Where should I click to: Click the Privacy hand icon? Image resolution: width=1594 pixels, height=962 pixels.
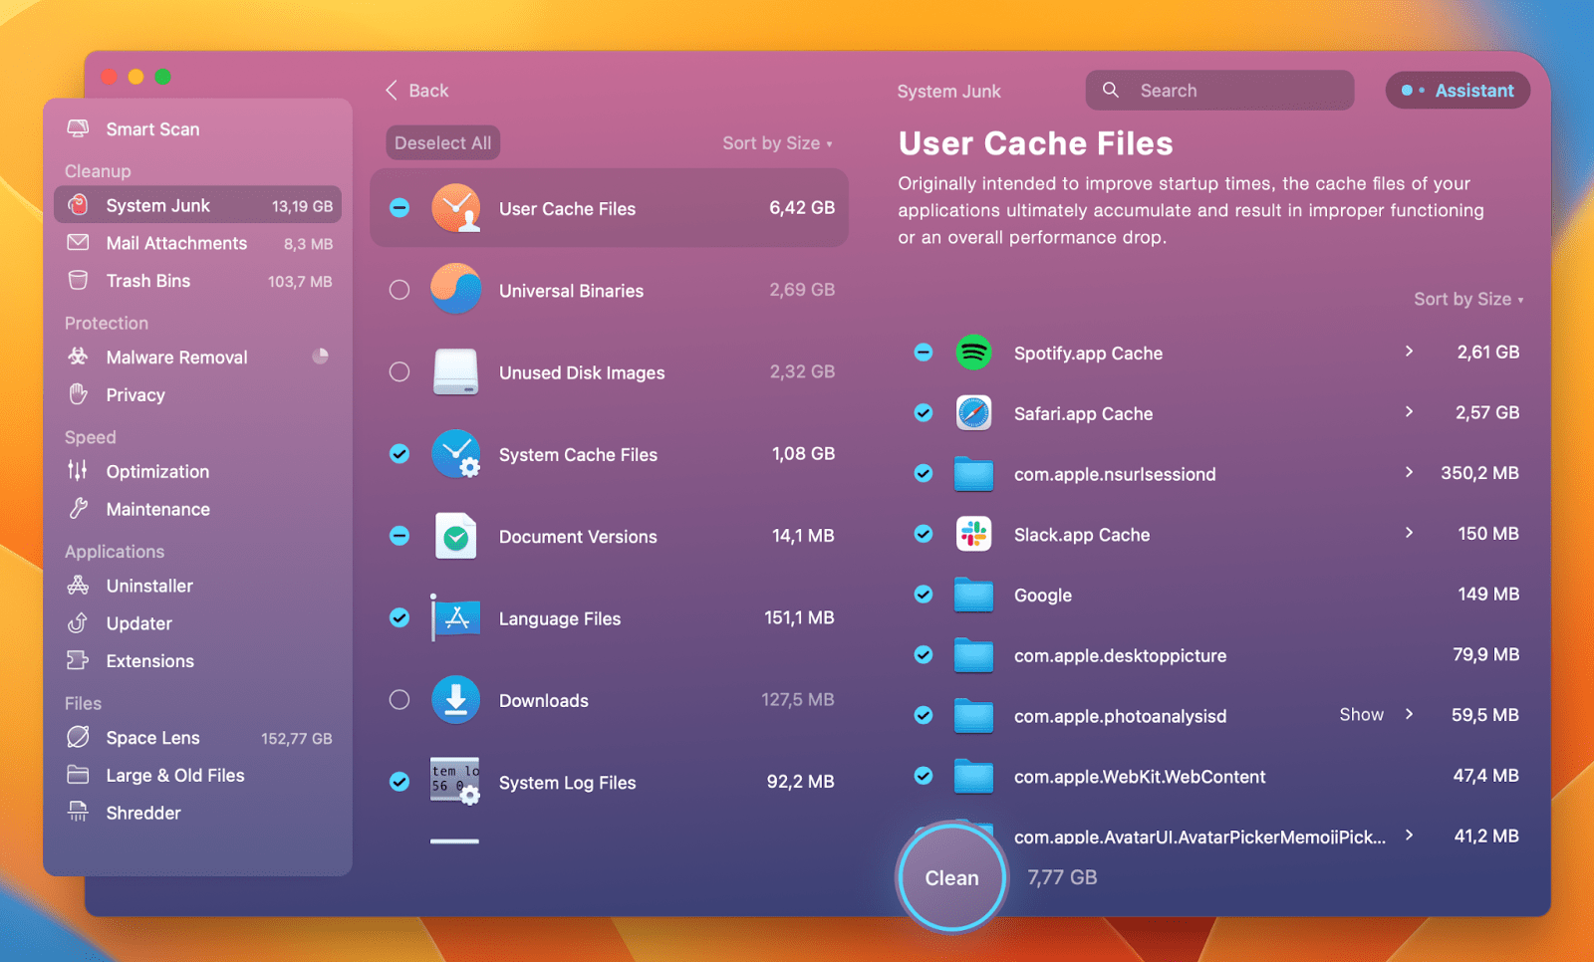(78, 394)
